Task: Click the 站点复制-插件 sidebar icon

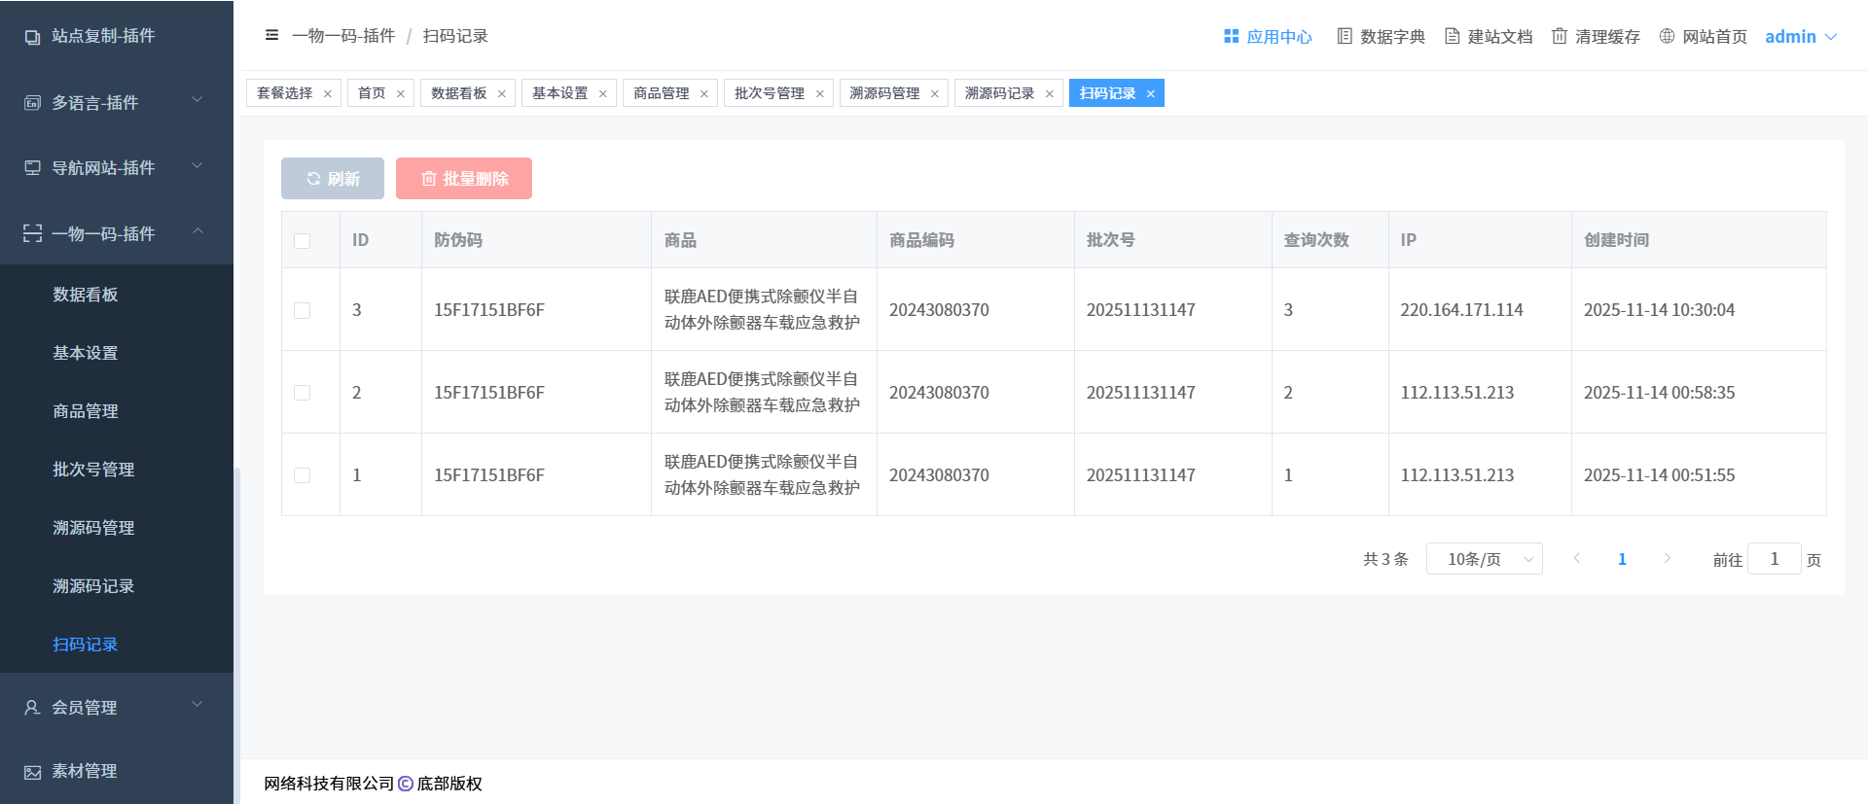Action: (x=32, y=37)
